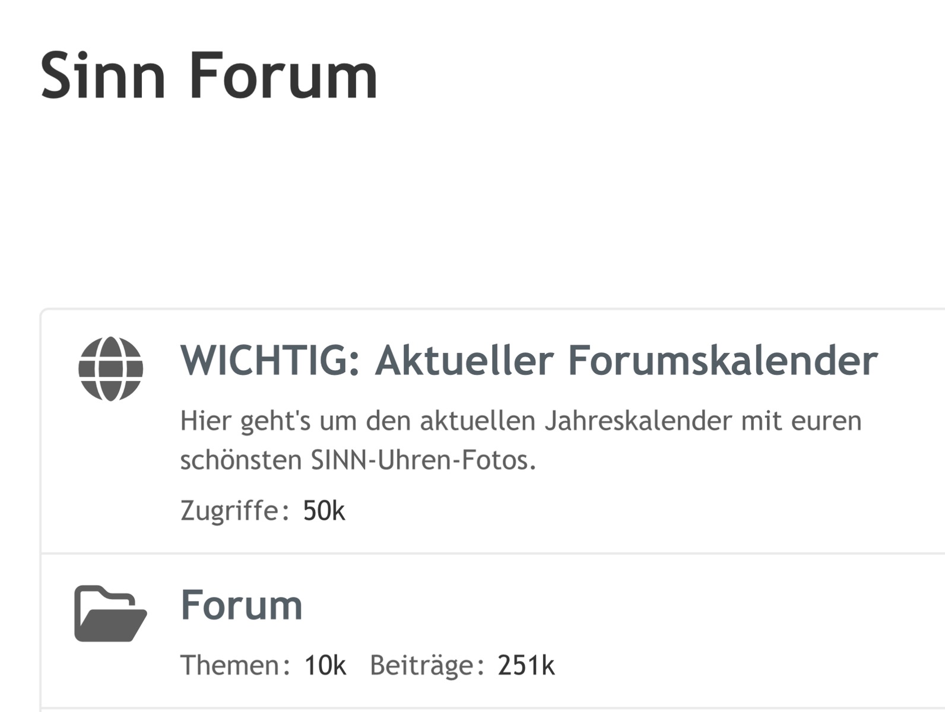Click the 251k posts count
Viewport: 945px width, 712px height.
coord(526,665)
